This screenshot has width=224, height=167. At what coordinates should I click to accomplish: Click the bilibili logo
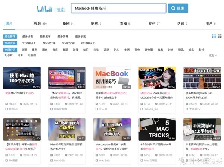(x=45, y=9)
